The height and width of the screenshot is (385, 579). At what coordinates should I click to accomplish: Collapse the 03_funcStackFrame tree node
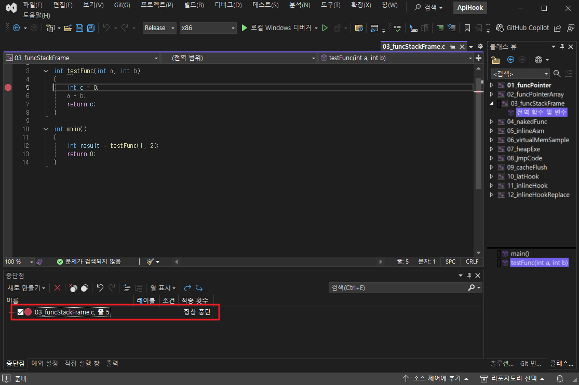(491, 104)
